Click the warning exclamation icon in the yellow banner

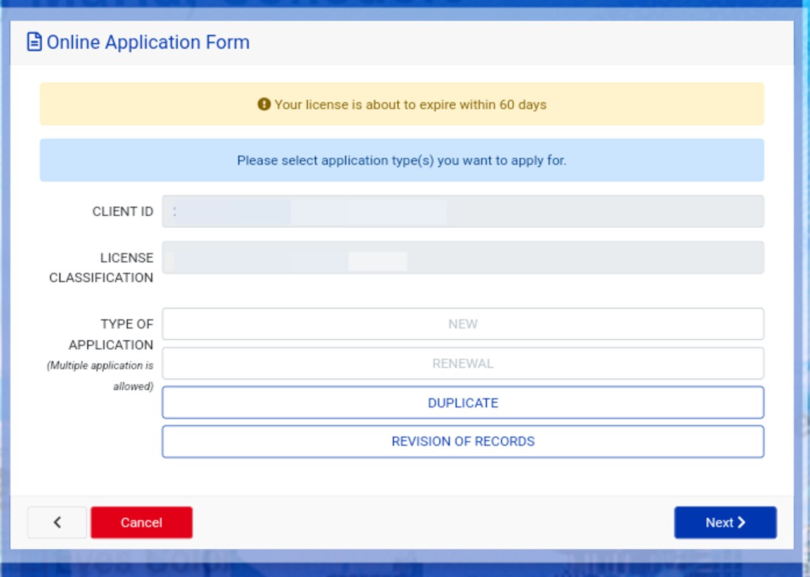coord(265,104)
